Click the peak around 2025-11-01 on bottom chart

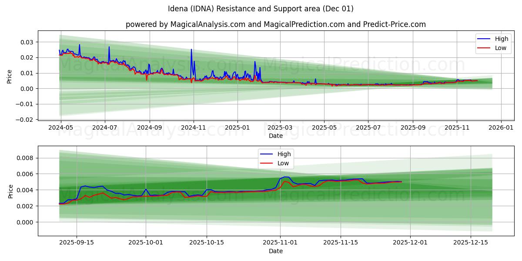tap(285, 177)
